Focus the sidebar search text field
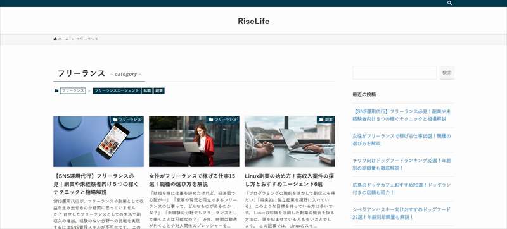 coord(394,73)
